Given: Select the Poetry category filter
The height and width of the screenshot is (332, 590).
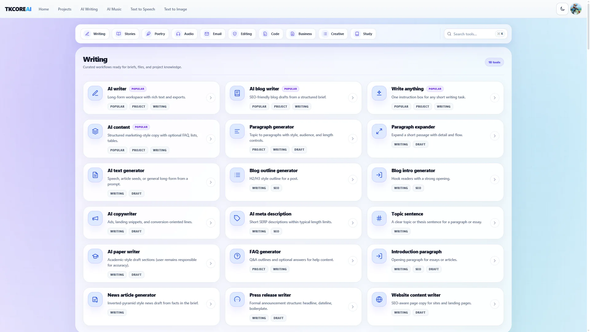Looking at the screenshot, I should pos(155,34).
